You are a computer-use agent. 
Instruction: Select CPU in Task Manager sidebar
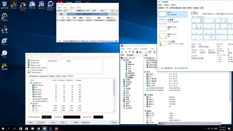[173, 14]
